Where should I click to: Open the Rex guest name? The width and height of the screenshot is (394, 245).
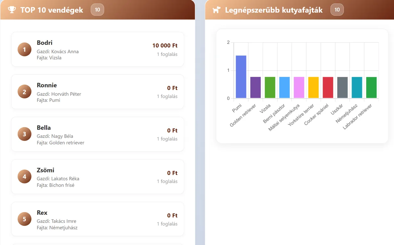(42, 212)
